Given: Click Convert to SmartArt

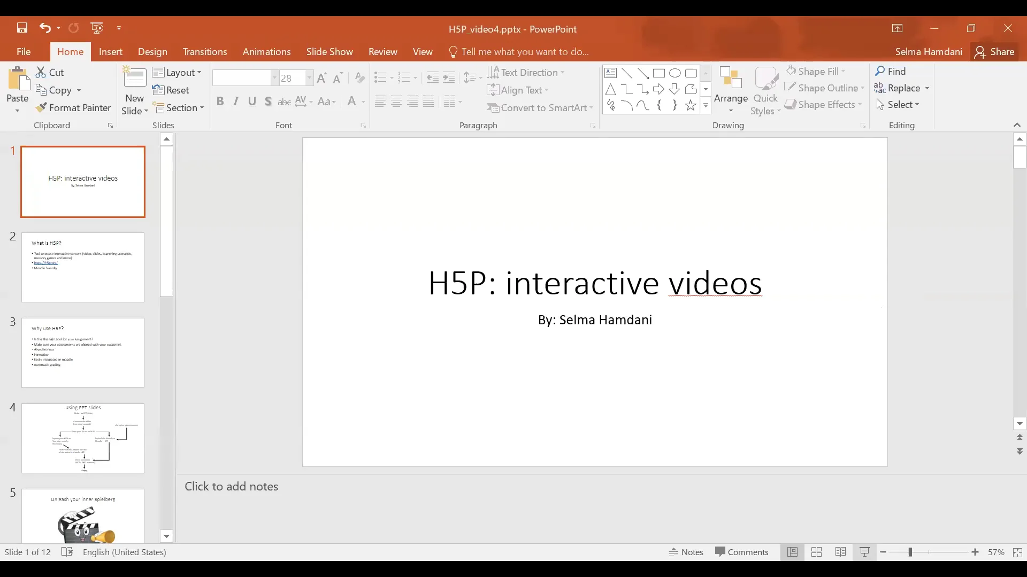Looking at the screenshot, I should point(540,107).
